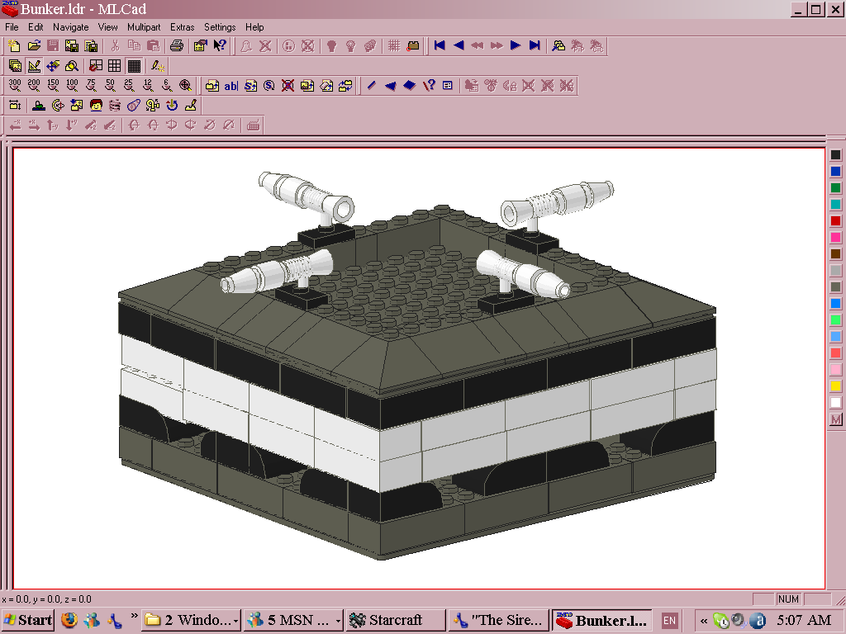846x634 pixels.
Task: Toggle the Place/edit mode ruler-pencil icon
Action: (x=34, y=66)
